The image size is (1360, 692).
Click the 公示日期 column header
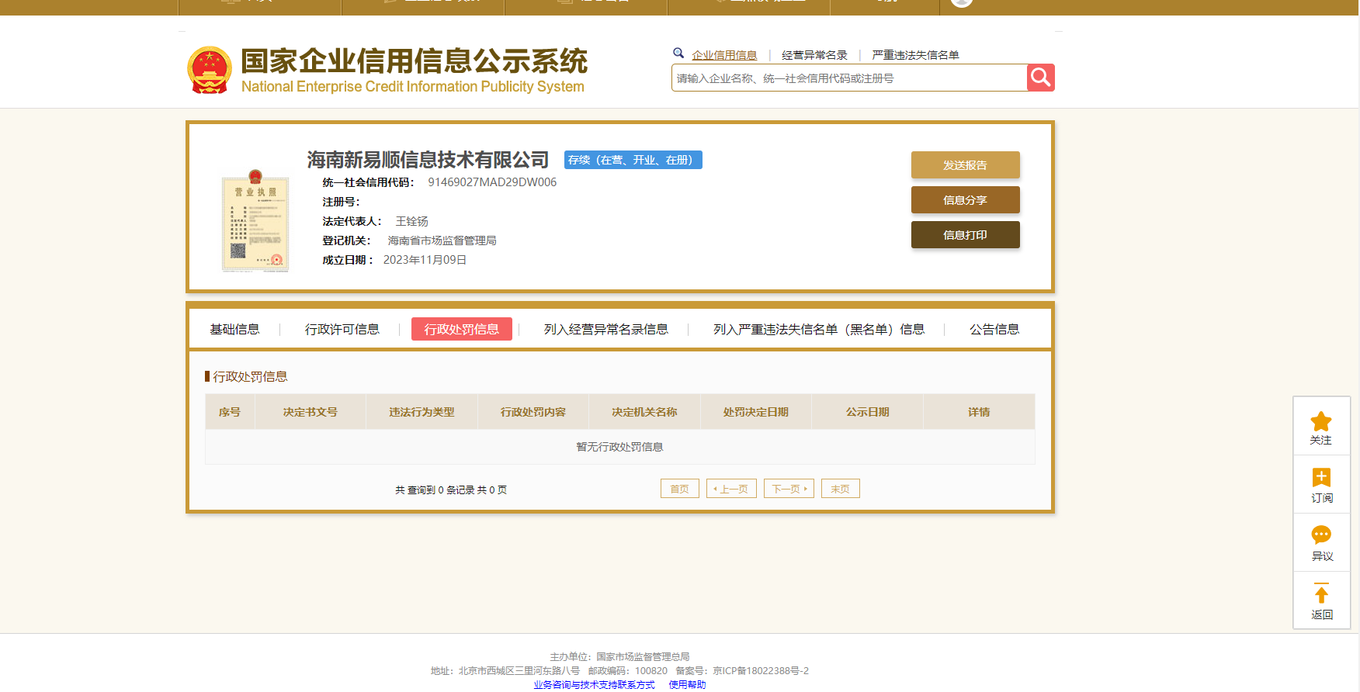(x=867, y=412)
